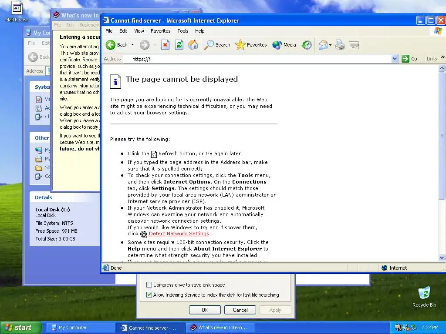Open Edit menu in What's new window
The image size is (446, 334).
tap(70, 25)
